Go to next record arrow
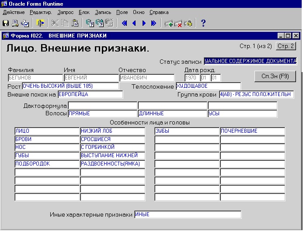 click(x=144, y=24)
